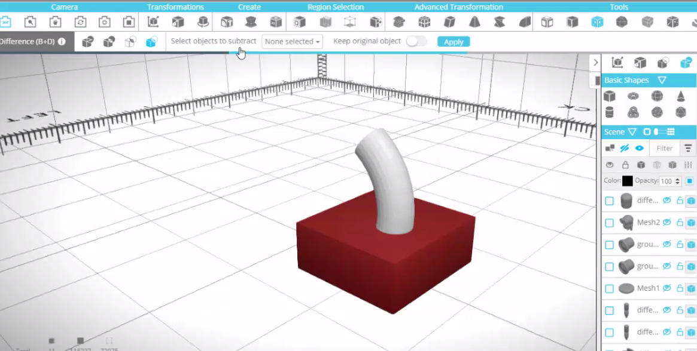Click the blue boolean icon atop right panel

coord(686,63)
